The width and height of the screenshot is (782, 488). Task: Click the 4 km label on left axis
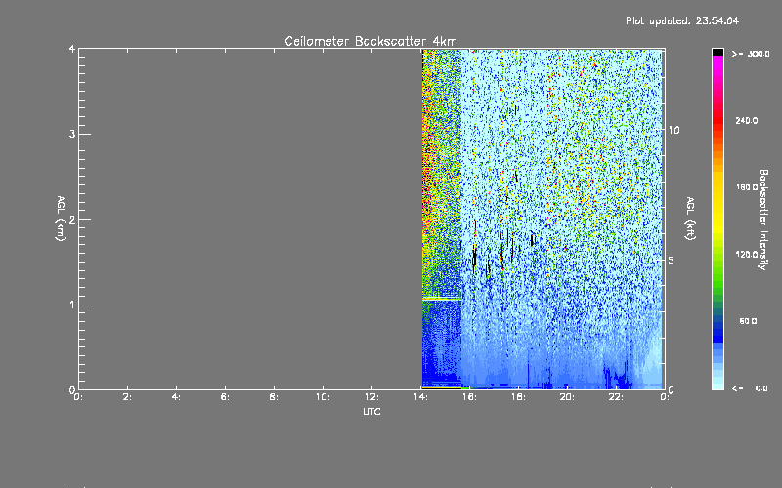point(72,49)
